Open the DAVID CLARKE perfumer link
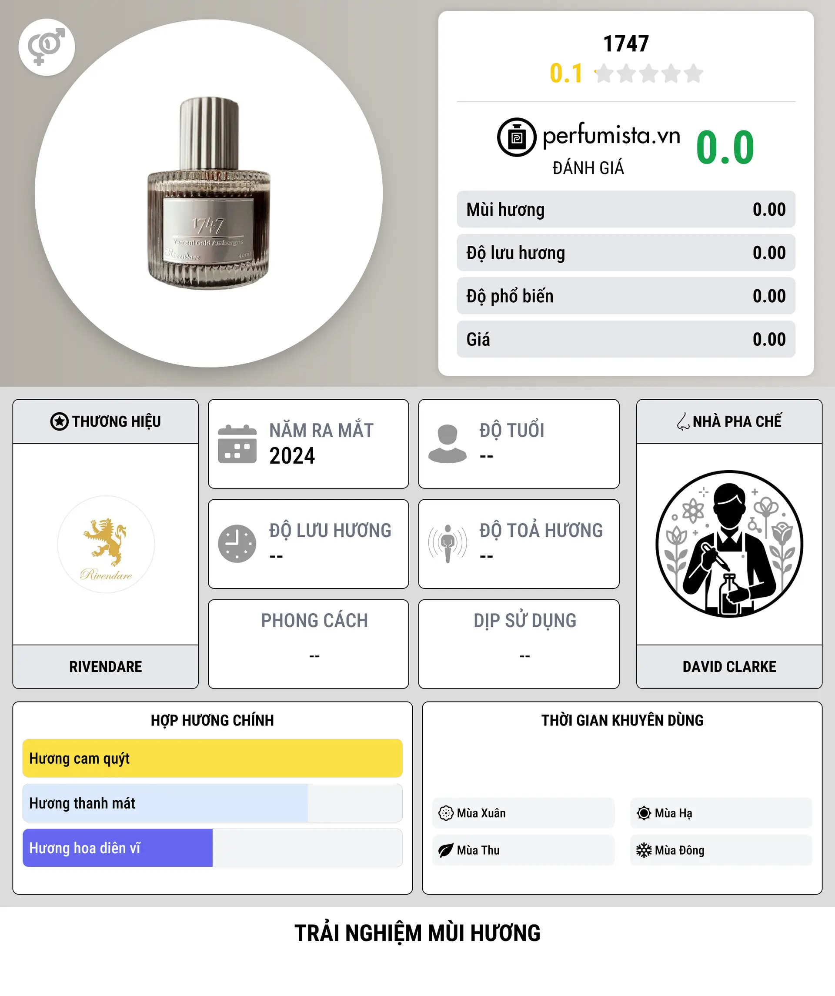The height and width of the screenshot is (996, 835). point(729,666)
